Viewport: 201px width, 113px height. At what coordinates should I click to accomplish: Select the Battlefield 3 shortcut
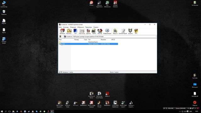(x=84, y=104)
